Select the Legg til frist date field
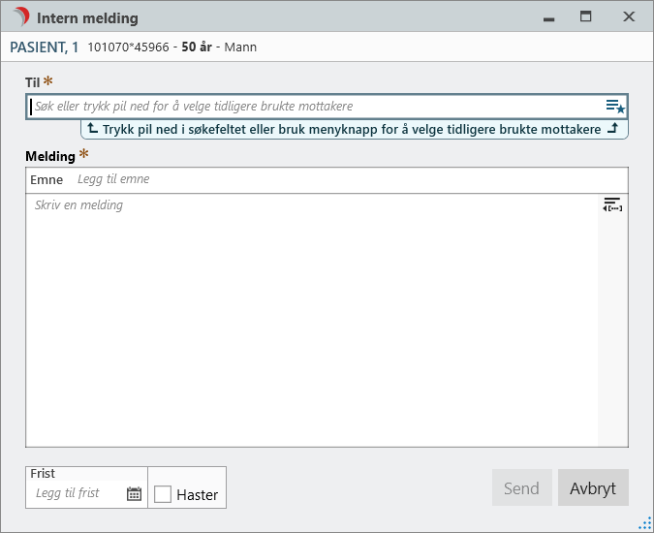This screenshot has height=533, width=654. [76, 493]
